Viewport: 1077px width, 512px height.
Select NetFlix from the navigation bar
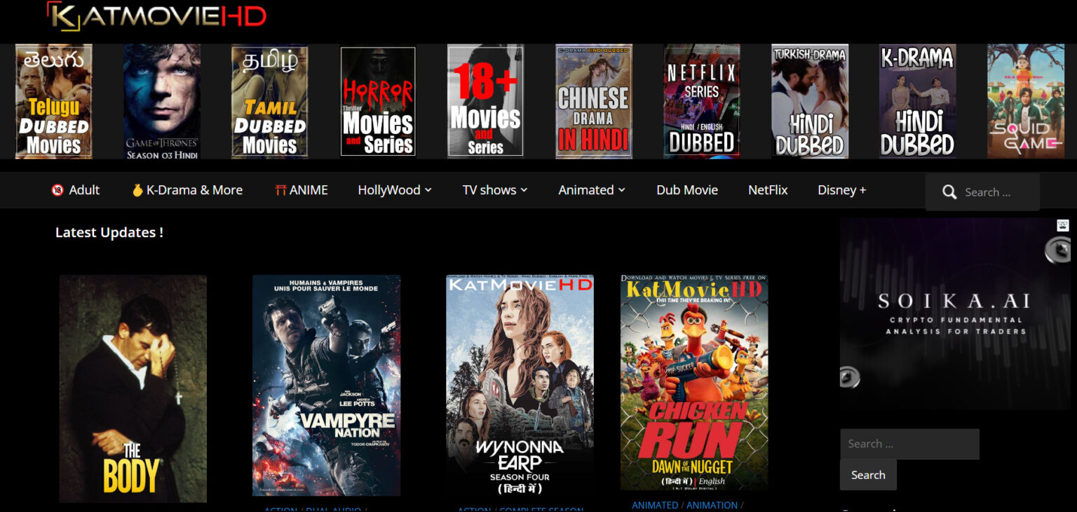point(767,189)
